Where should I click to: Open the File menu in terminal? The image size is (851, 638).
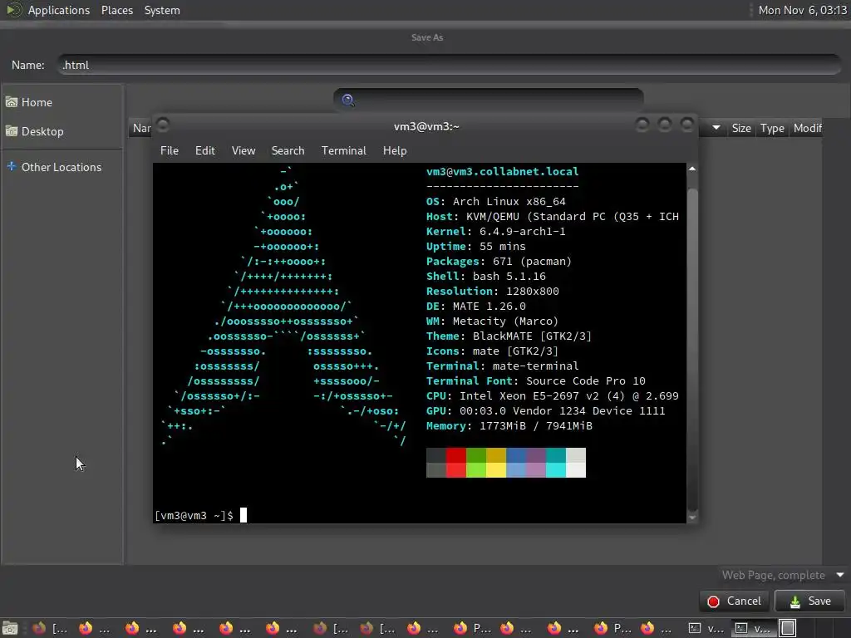click(x=170, y=150)
